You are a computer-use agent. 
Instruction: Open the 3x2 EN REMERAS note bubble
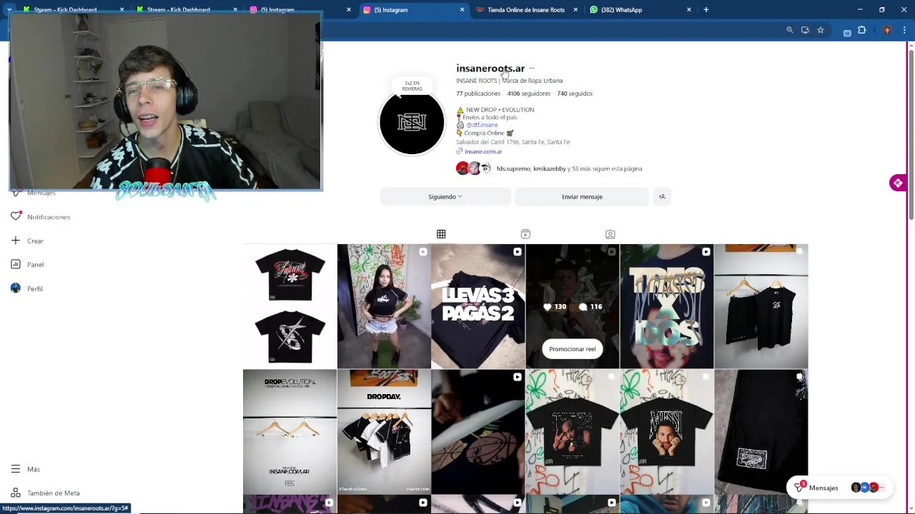coord(412,86)
